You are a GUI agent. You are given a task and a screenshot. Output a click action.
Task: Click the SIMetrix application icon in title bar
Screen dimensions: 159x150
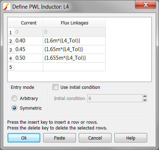click(x=6, y=7)
